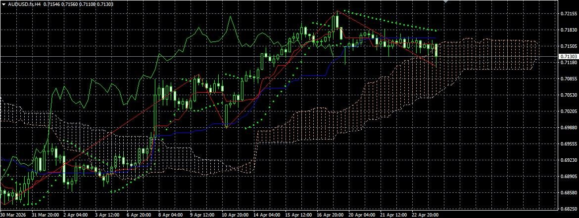The height and width of the screenshot is (218, 579).
Task: Click the 0.71505 price axis label
Action: (568, 46)
